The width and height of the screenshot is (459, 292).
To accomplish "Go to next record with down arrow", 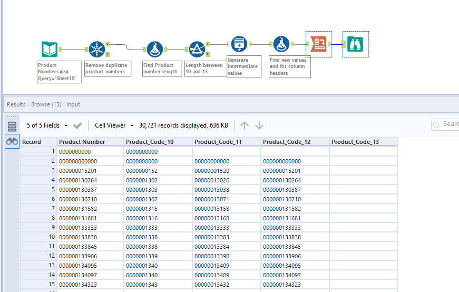I will 259,125.
